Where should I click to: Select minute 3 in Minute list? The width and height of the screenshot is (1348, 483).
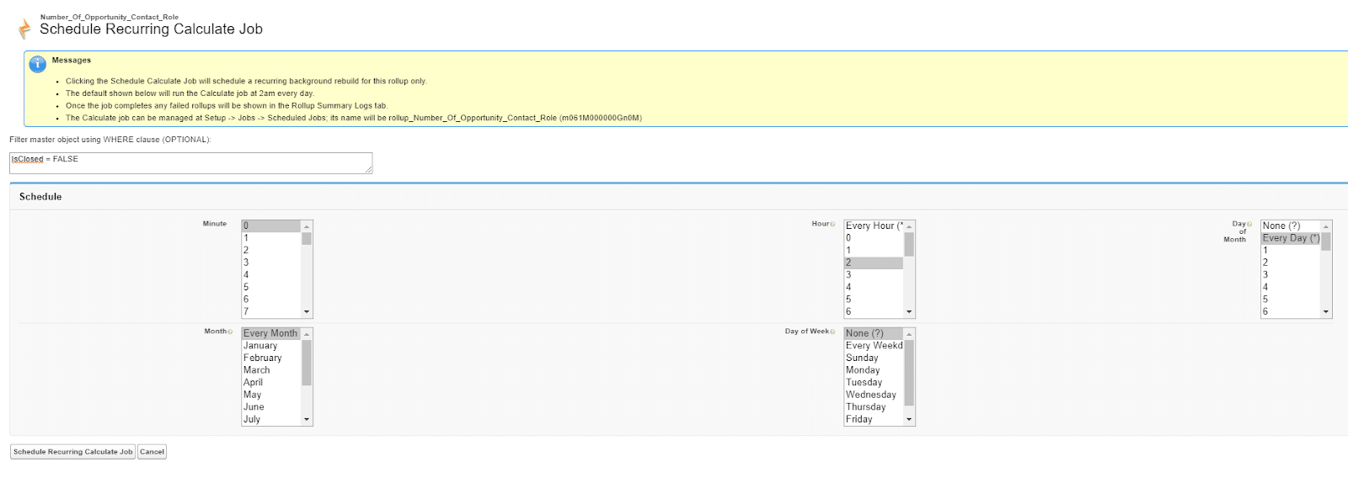(x=270, y=263)
